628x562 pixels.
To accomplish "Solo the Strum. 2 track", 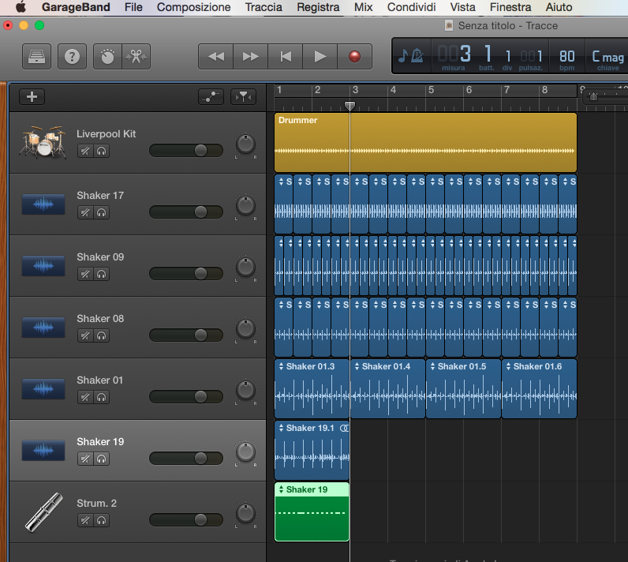I will (x=101, y=520).
